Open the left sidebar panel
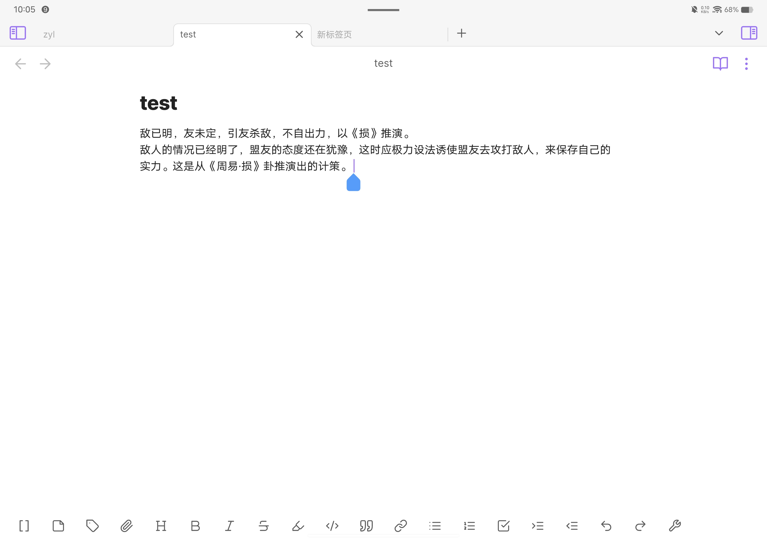This screenshot has width=767, height=539. [18, 33]
